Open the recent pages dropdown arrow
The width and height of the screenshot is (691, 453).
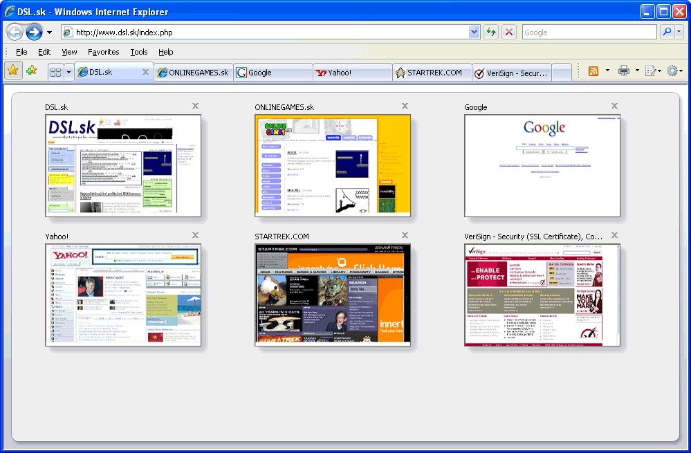pyautogui.click(x=49, y=33)
